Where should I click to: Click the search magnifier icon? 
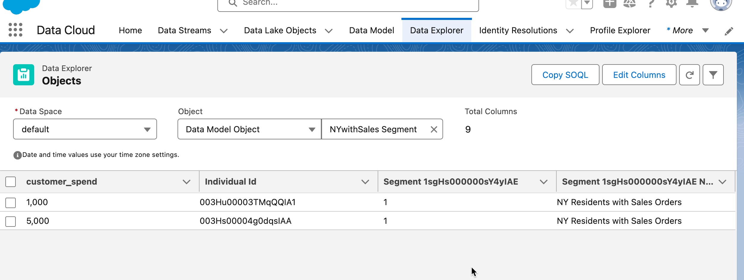233,3
